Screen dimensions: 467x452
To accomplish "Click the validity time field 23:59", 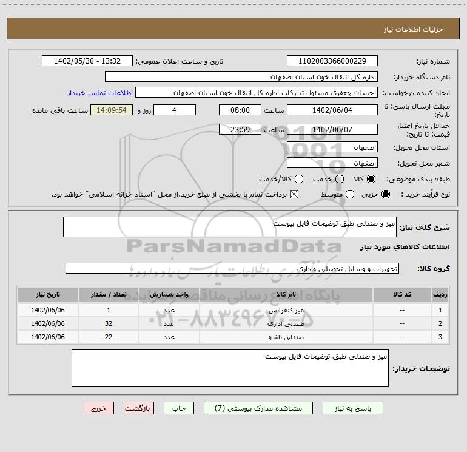I will [240, 129].
